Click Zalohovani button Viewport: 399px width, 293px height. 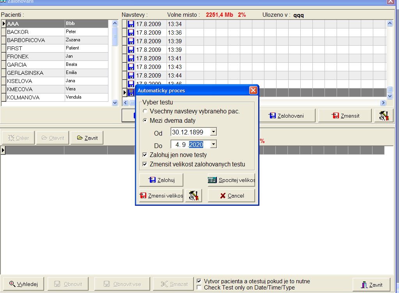(287, 116)
